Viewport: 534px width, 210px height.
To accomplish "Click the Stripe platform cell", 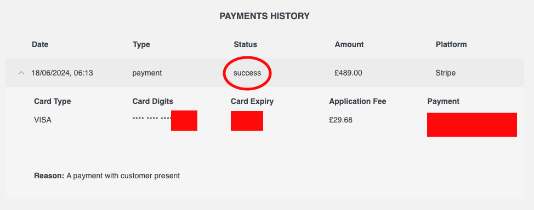I will coord(445,73).
